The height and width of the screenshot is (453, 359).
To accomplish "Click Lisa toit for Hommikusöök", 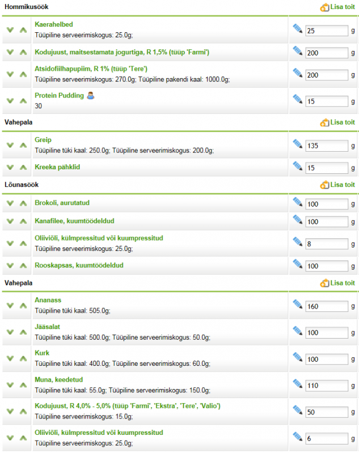I will (338, 7).
